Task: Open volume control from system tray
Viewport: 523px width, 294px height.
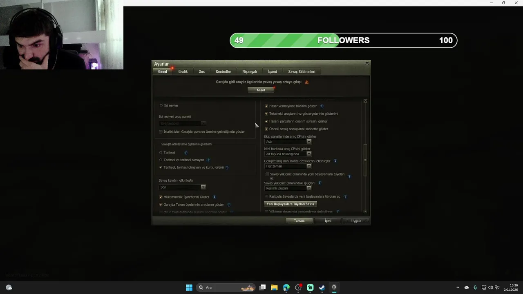Action: tap(491, 287)
